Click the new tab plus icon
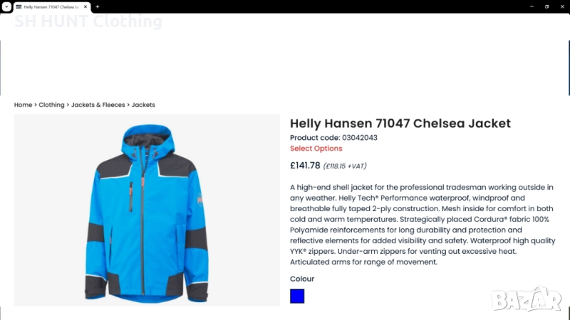 [x=98, y=6]
